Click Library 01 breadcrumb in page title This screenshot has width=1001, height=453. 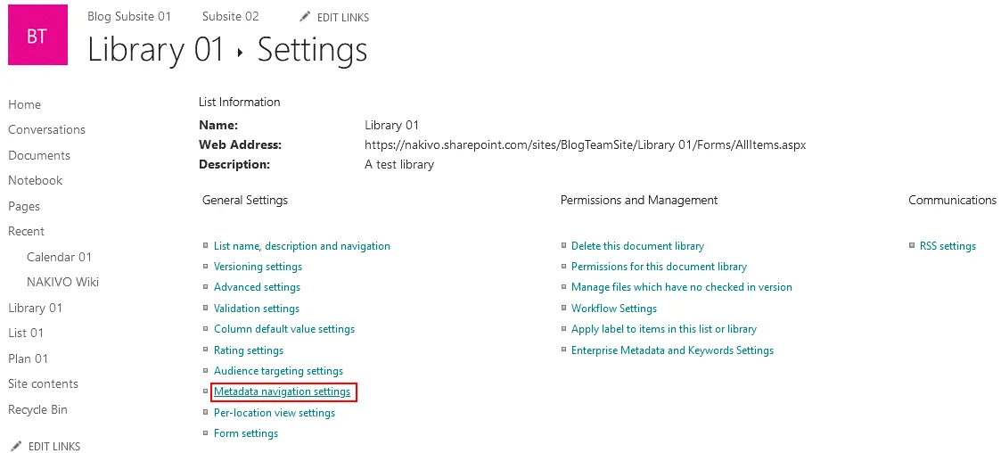click(156, 50)
